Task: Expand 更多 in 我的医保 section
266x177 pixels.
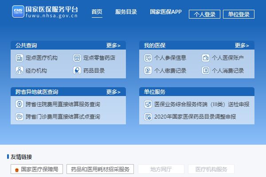Action: [x=242, y=46]
